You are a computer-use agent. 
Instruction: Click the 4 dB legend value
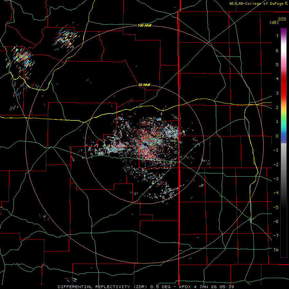coord(277,79)
